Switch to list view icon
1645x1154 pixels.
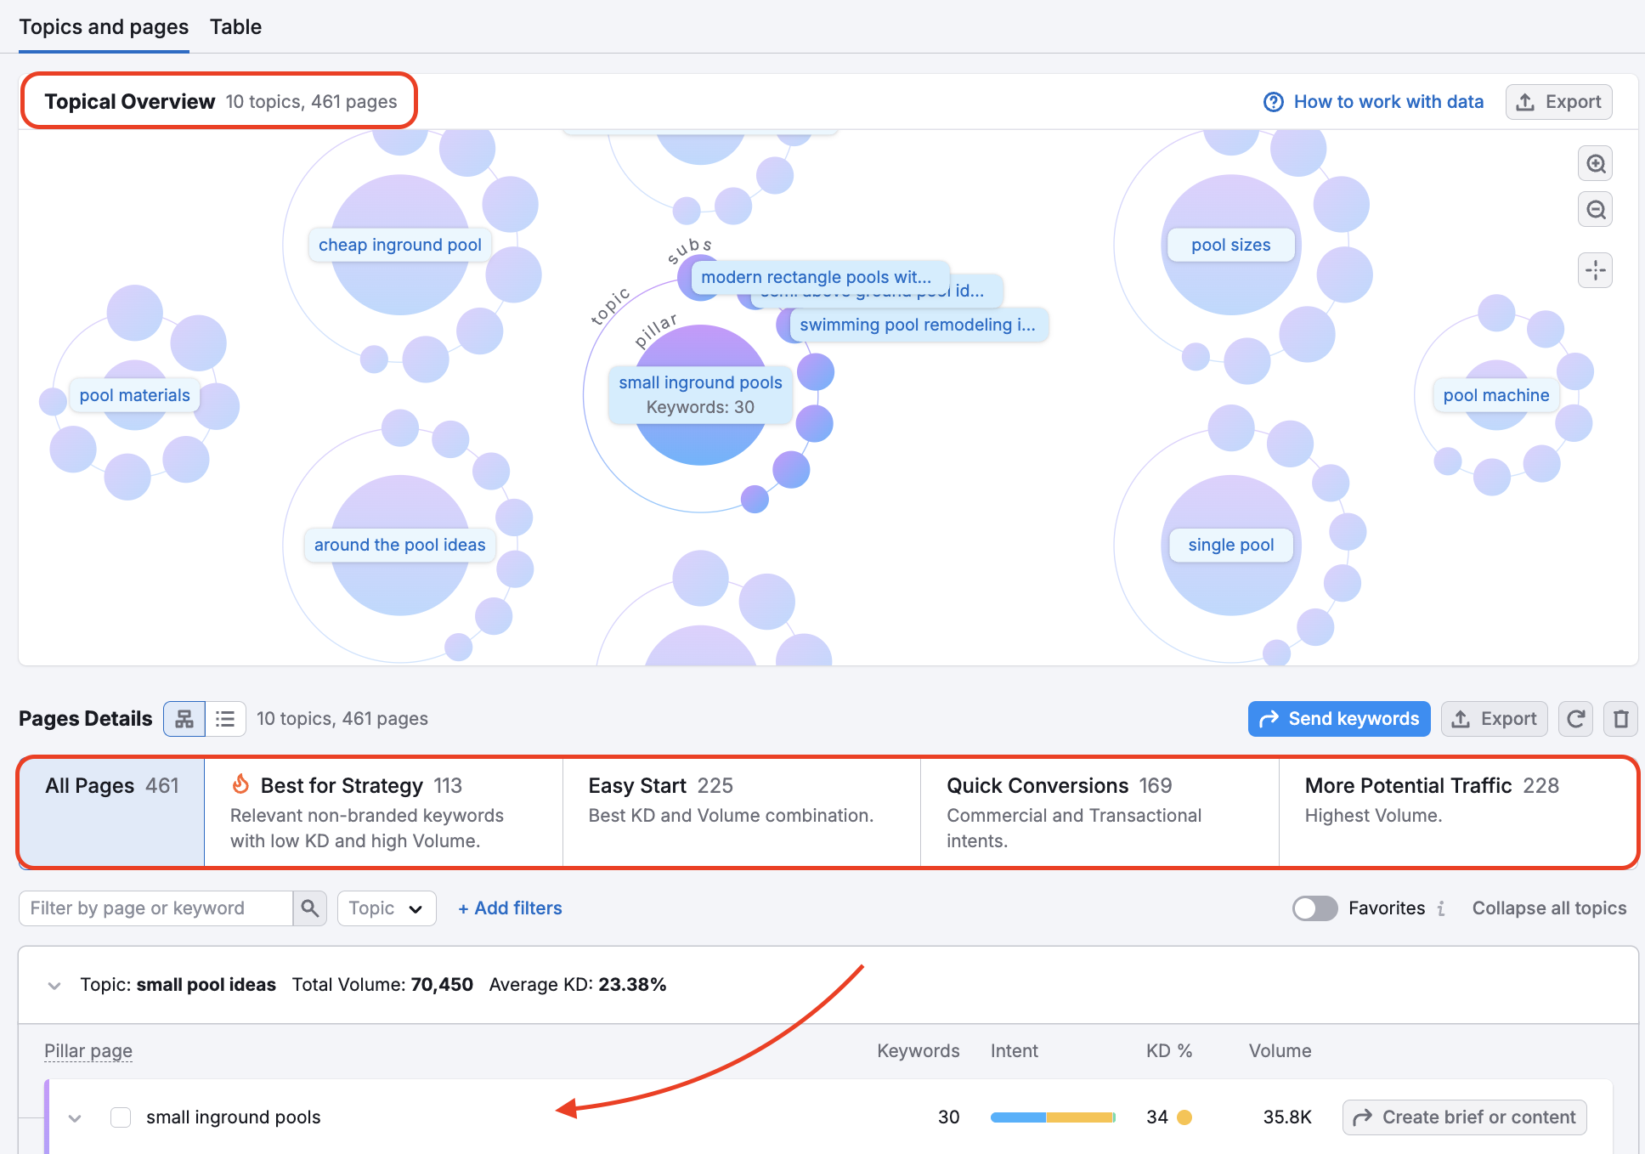click(225, 719)
